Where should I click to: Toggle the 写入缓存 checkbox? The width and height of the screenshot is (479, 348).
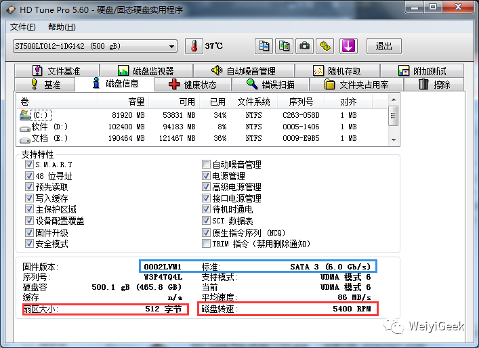[29, 198]
